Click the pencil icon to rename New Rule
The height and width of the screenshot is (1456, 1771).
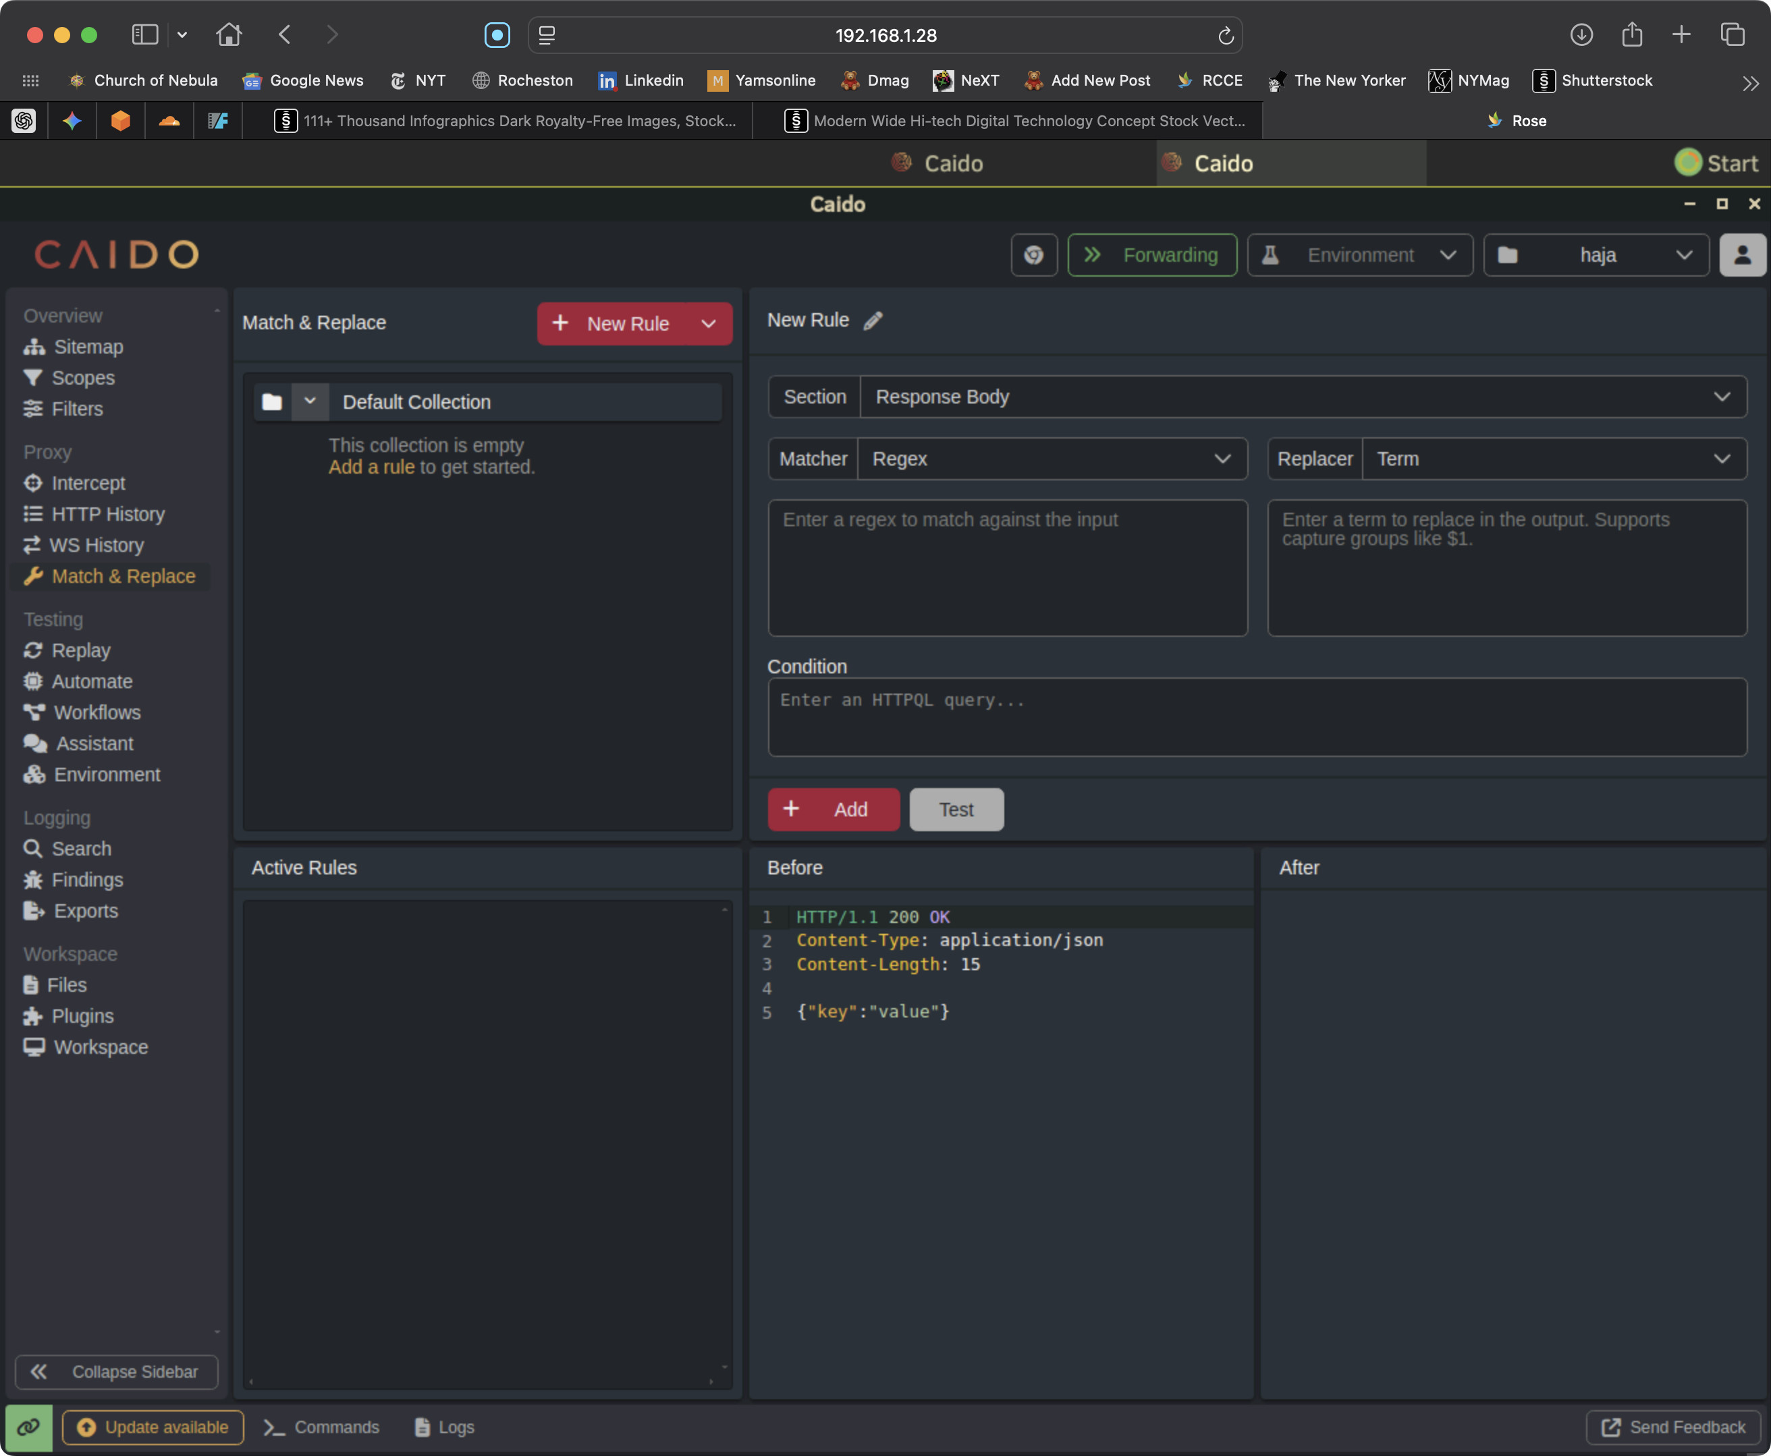tap(873, 320)
